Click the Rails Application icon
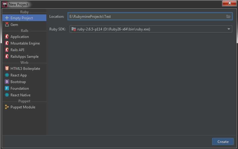Screen dimensions: 238x149 [x=7, y=37]
